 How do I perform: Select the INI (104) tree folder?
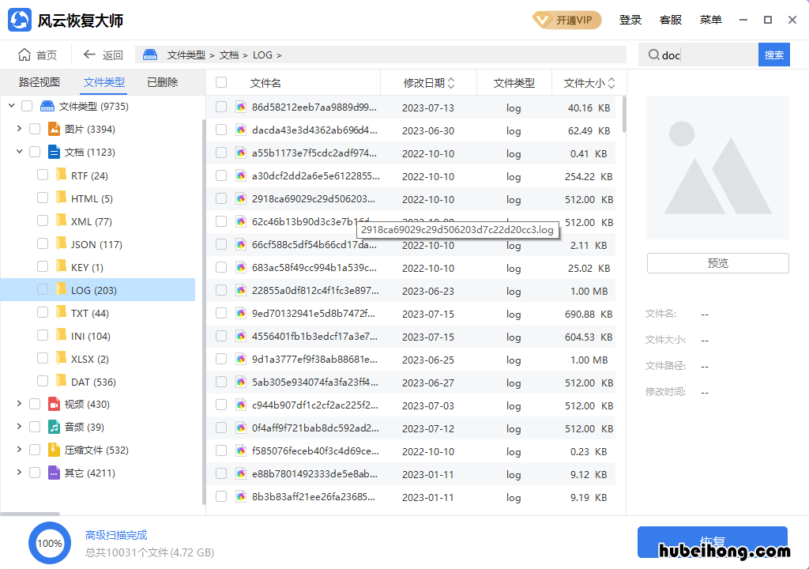pyautogui.click(x=91, y=336)
